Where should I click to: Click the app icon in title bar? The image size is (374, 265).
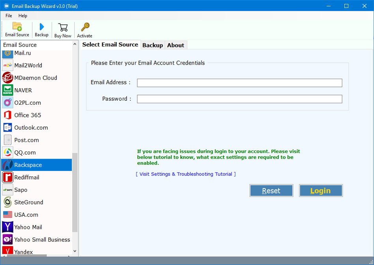(x=6, y=6)
